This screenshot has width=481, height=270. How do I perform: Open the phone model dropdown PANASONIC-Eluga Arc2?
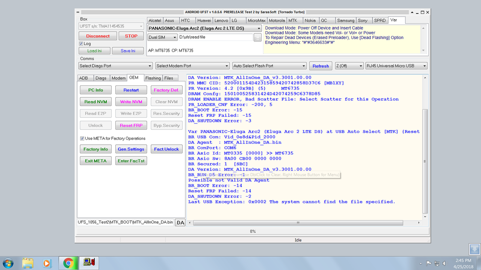click(205, 28)
